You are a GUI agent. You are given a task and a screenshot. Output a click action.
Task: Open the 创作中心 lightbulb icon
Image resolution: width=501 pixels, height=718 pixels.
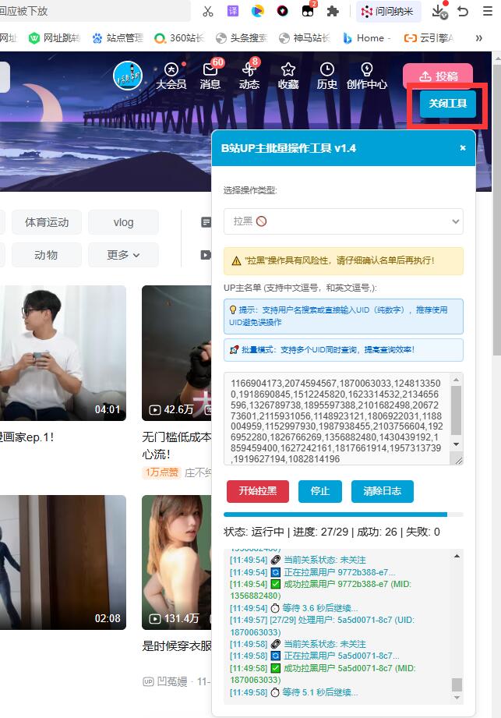tap(367, 70)
